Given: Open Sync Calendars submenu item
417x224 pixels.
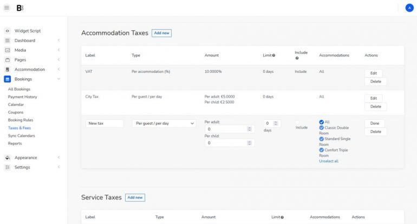Looking at the screenshot, I should 22,135.
